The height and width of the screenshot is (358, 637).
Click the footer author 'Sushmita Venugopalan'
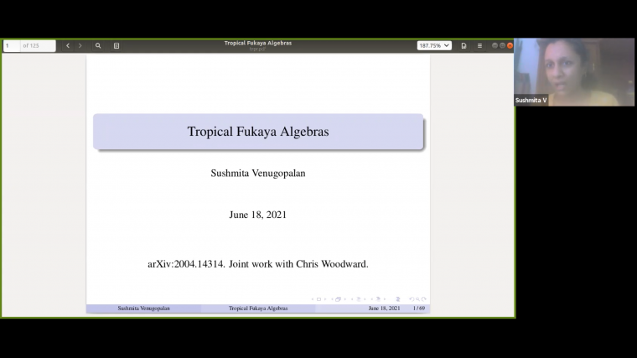click(144, 309)
